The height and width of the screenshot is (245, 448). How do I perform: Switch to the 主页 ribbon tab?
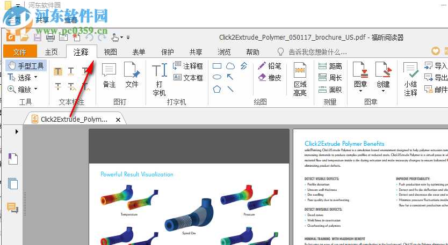point(52,52)
